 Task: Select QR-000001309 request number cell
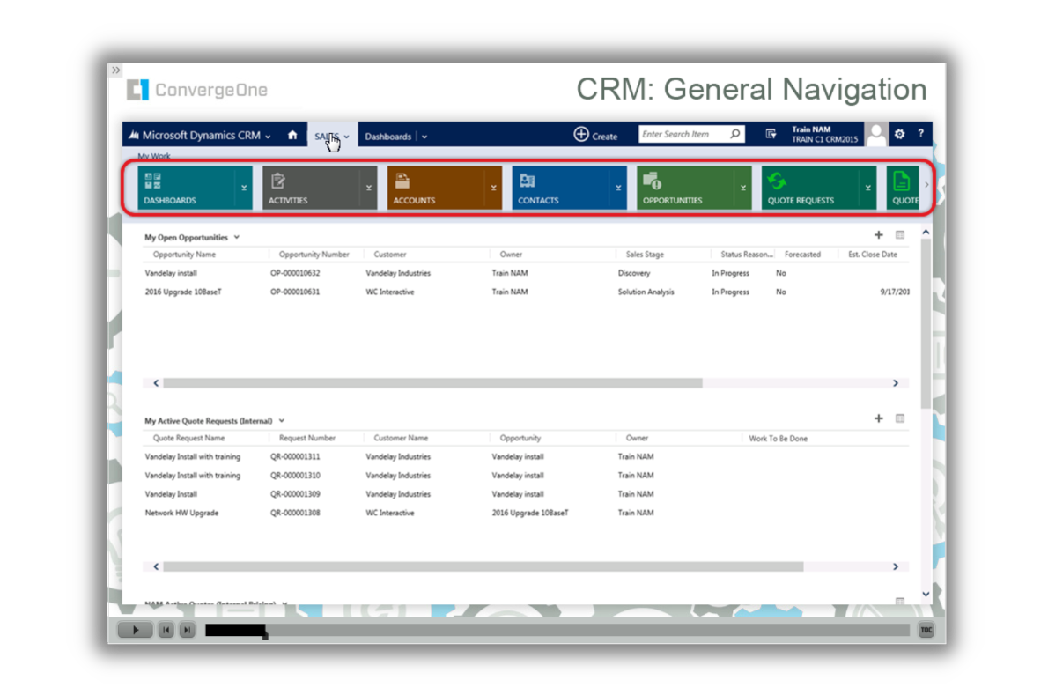click(x=295, y=494)
